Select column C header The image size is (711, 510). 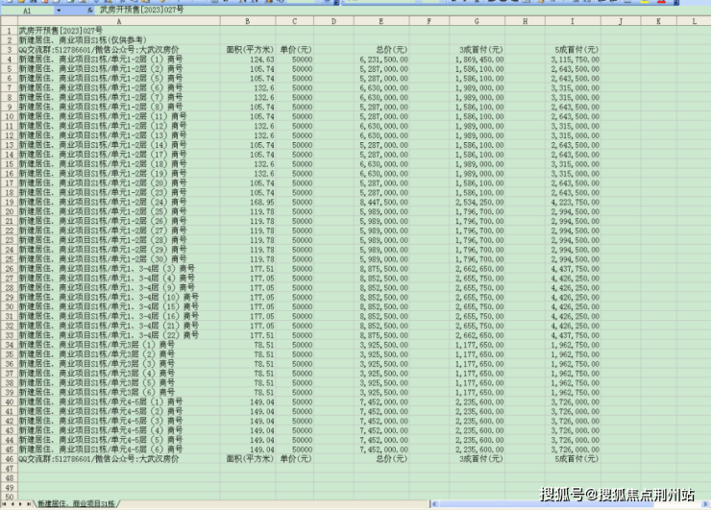pyautogui.click(x=295, y=21)
